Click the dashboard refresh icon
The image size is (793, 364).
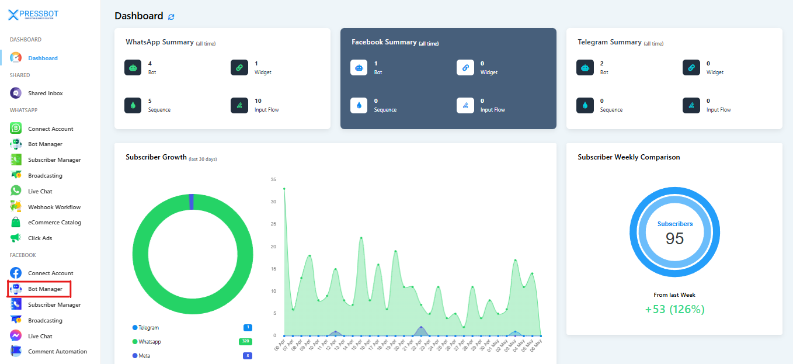click(x=171, y=17)
